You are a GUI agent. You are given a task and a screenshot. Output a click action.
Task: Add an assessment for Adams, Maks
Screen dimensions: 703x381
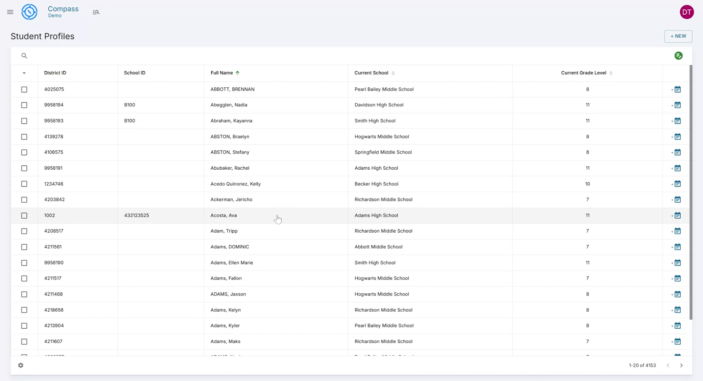coord(677,341)
